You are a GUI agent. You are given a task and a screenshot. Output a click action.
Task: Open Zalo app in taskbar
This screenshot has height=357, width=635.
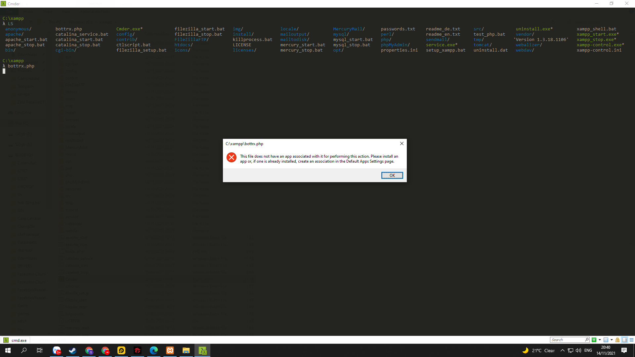[x=57, y=350]
